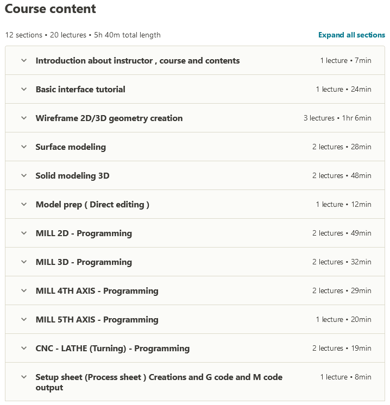
Task: Click the Solid modeling 3D chevron icon
Action: [x=24, y=175]
